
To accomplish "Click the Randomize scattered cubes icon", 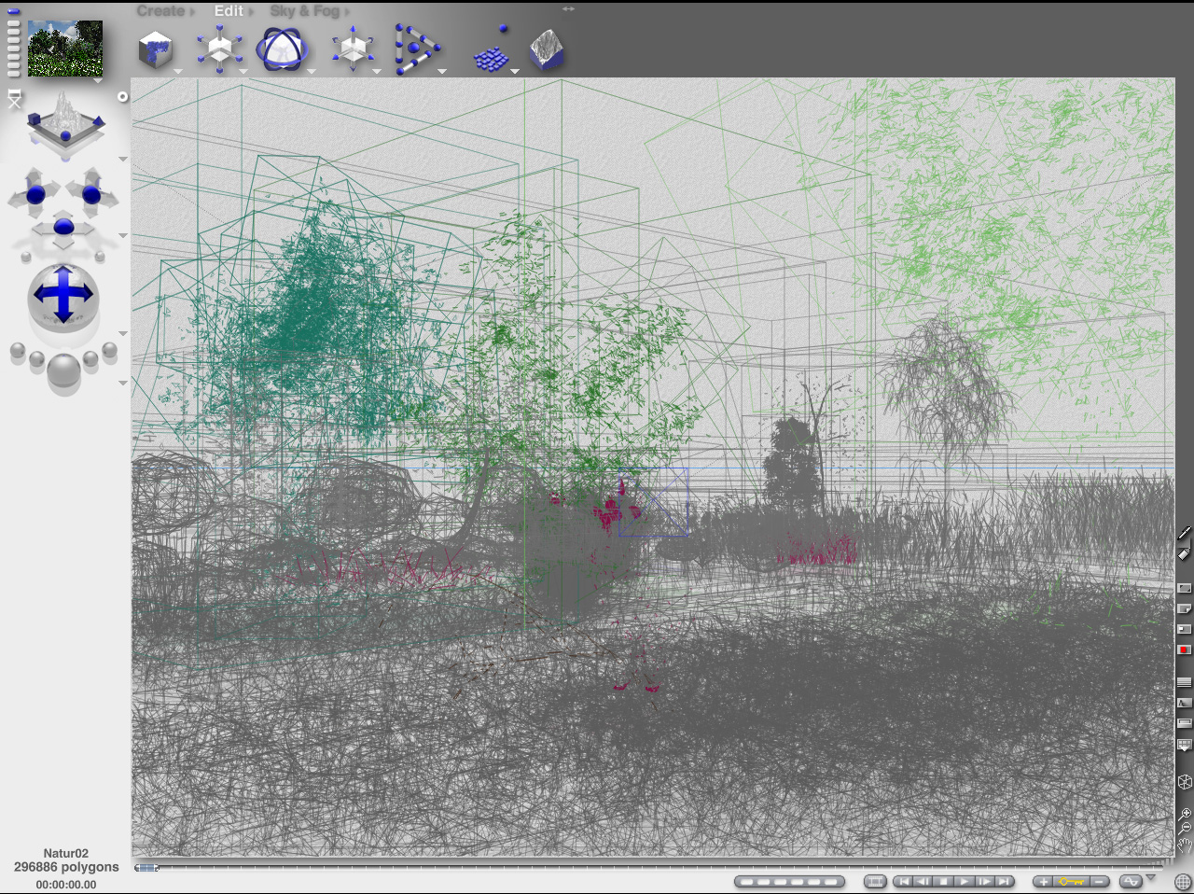I will (493, 49).
